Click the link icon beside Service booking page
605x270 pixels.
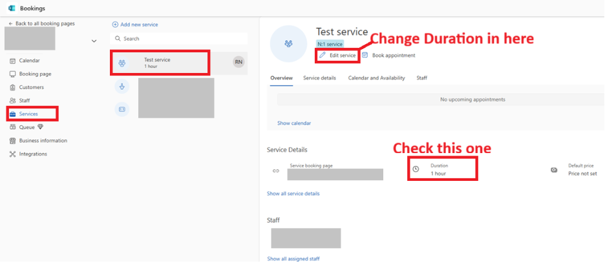point(275,171)
